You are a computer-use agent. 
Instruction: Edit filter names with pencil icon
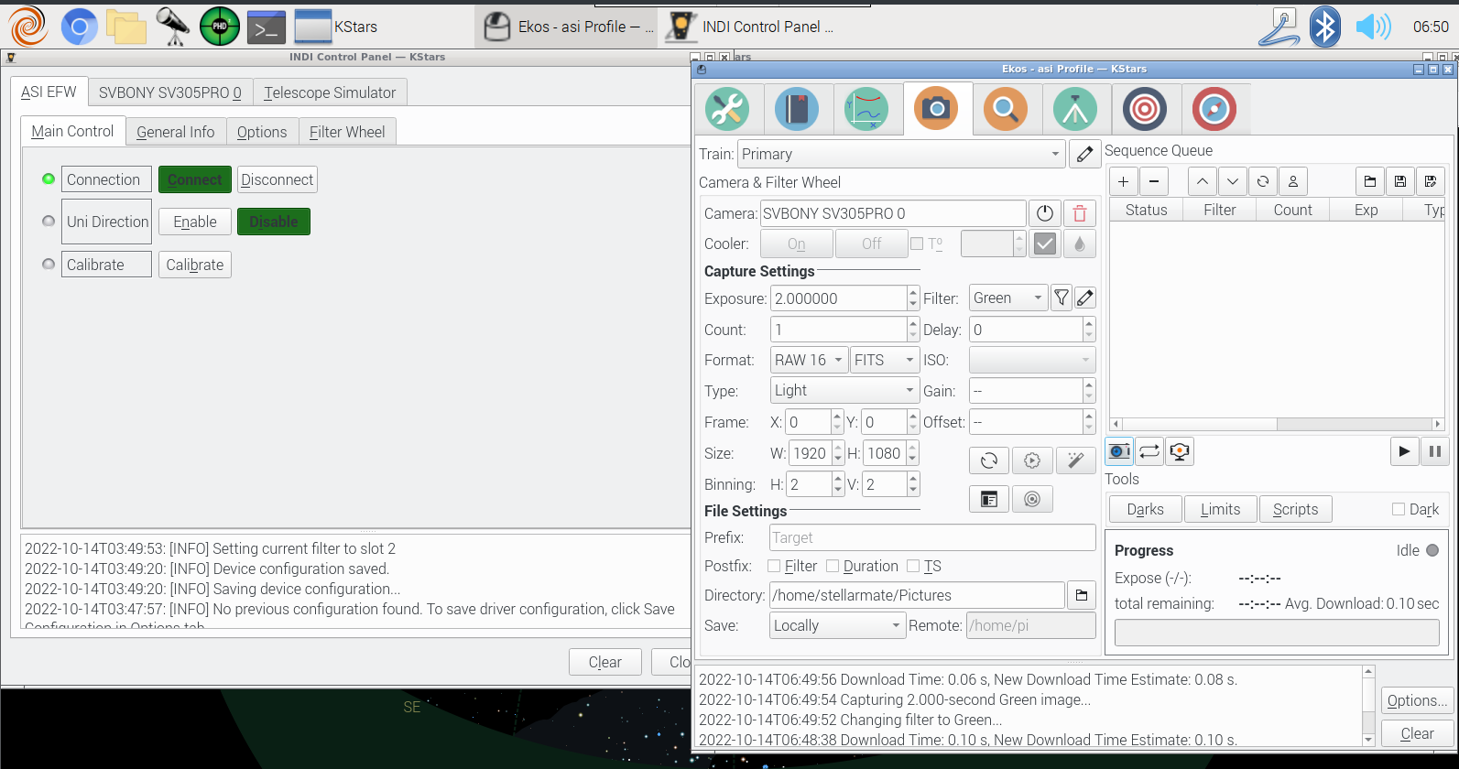point(1085,298)
